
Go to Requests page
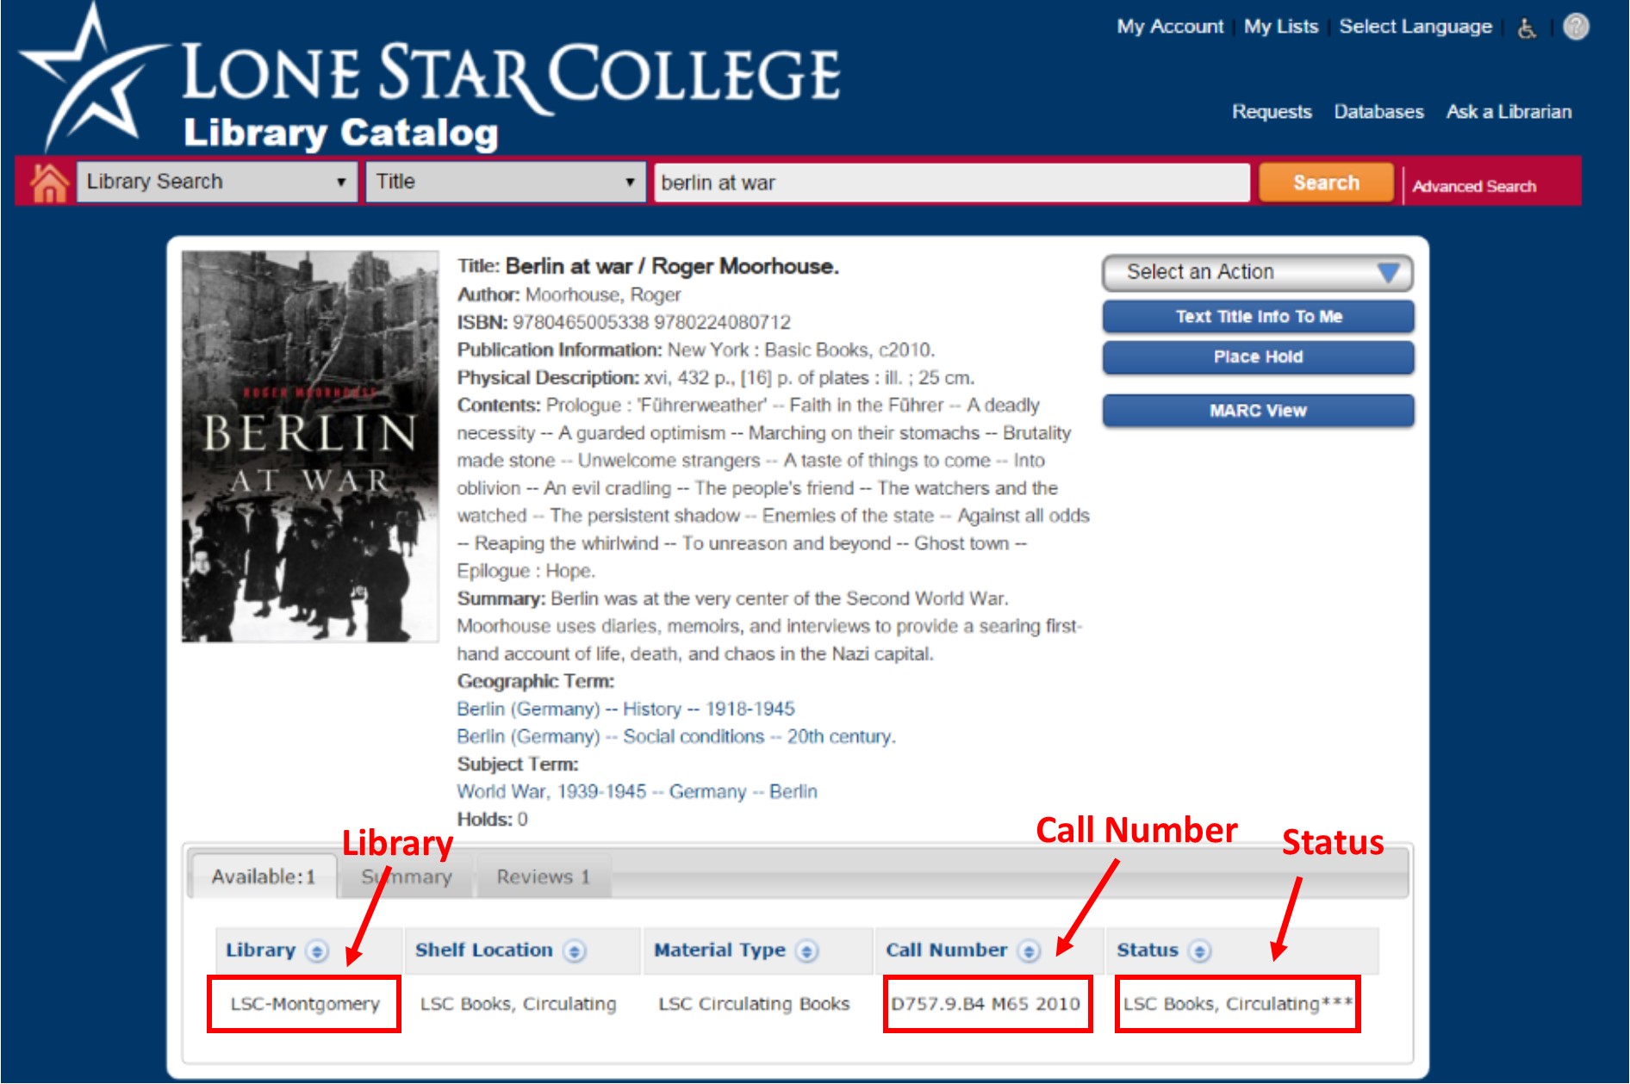tap(1272, 112)
